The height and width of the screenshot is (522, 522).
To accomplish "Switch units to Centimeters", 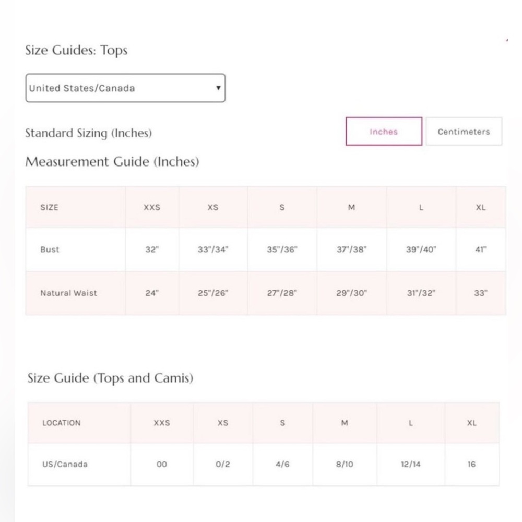I will (x=464, y=132).
